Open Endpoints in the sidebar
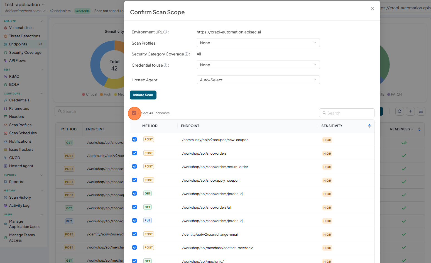Viewport: 431px width, 263px height. click(23, 44)
